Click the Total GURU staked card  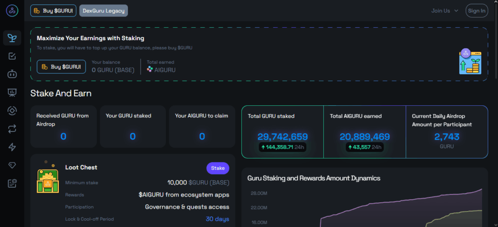[x=282, y=131]
